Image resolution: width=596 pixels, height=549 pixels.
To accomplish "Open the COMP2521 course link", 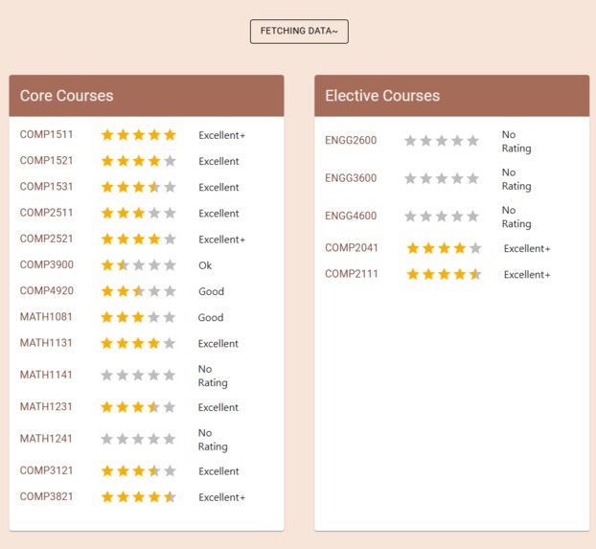I will [46, 239].
